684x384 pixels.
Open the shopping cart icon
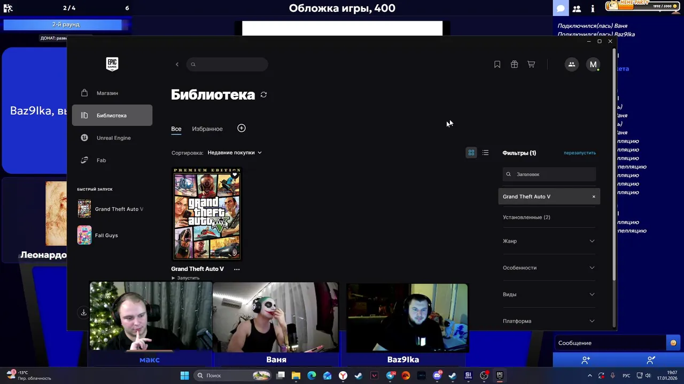coord(531,65)
